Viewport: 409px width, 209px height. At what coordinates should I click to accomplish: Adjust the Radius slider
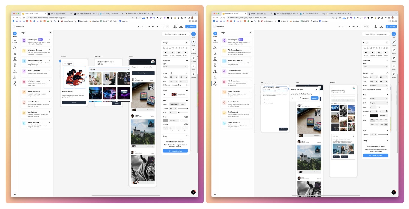[179, 113]
